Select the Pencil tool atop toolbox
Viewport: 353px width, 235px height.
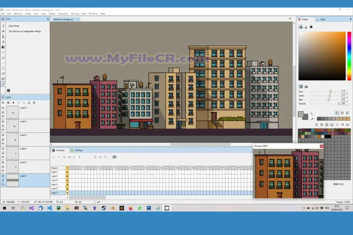(x=3, y=26)
